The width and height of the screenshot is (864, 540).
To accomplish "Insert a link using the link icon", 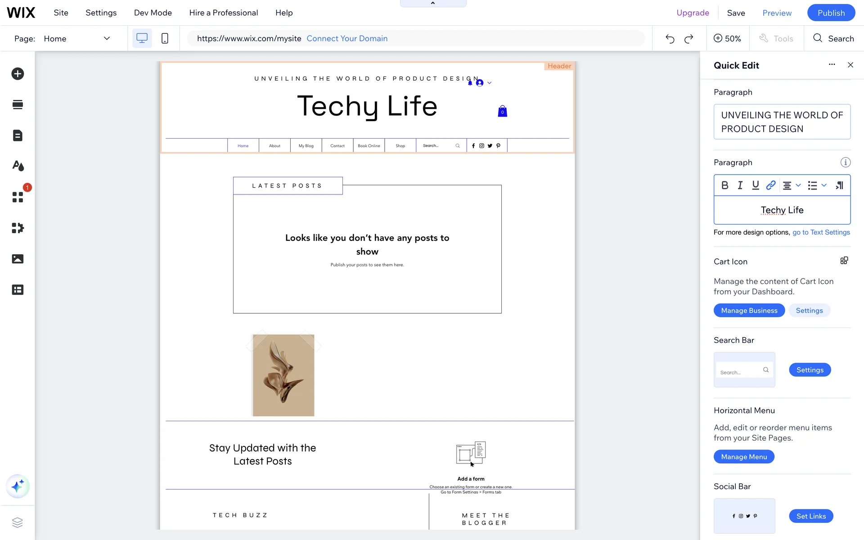I will point(771,185).
